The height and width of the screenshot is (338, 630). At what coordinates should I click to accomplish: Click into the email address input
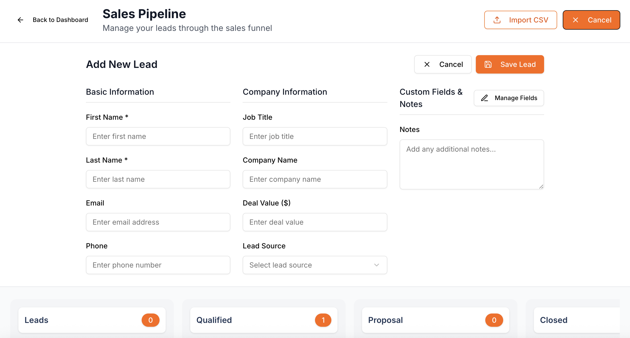tap(158, 222)
